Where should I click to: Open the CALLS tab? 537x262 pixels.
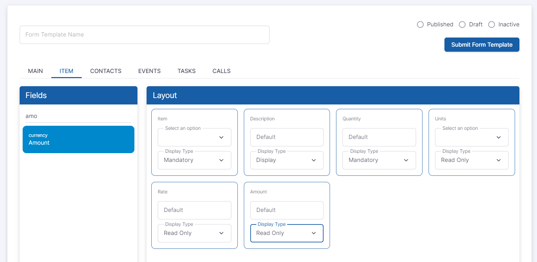221,71
